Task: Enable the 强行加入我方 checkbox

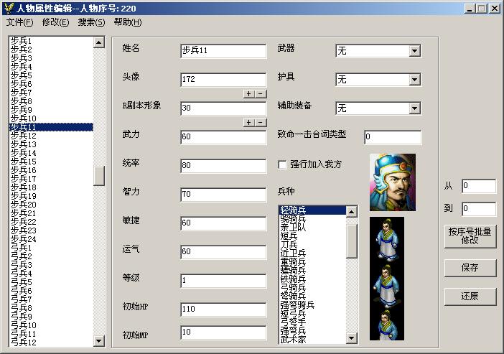Action: point(283,164)
